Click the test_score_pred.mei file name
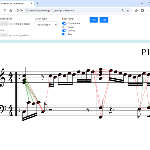The height and width of the screenshot is (150, 150). coord(19,35)
